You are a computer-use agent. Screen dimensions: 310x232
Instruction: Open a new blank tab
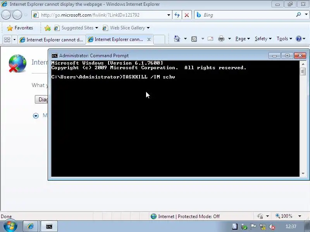(x=159, y=39)
